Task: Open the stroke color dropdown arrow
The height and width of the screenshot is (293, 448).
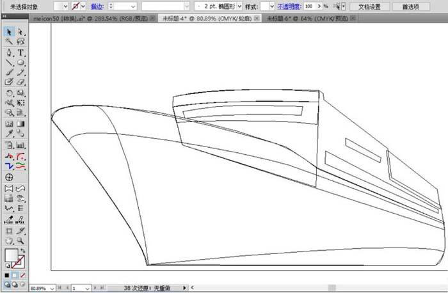Action: (83, 6)
